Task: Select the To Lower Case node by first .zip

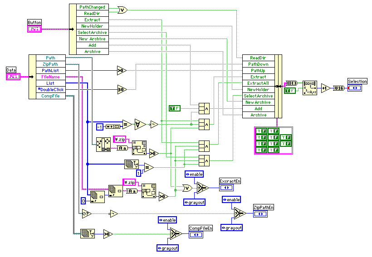Action: coord(122,148)
